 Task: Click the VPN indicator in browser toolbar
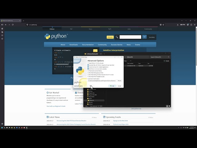pyautogui.click(x=183, y=25)
